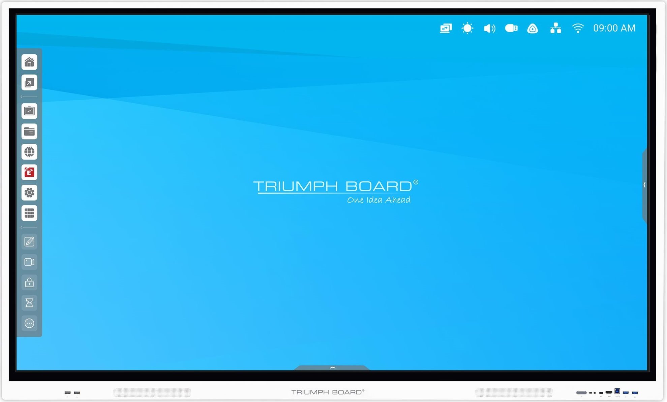Image resolution: width=667 pixels, height=402 pixels.
Task: Open volume speaker icon in status bar
Action: [489, 28]
